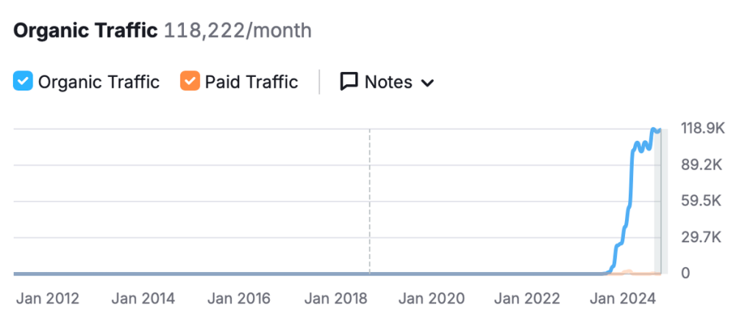Uncheck the blue Organic Traffic checkbox

[x=24, y=81]
